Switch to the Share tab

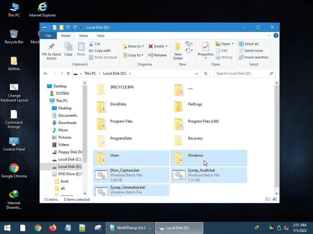coord(83,36)
